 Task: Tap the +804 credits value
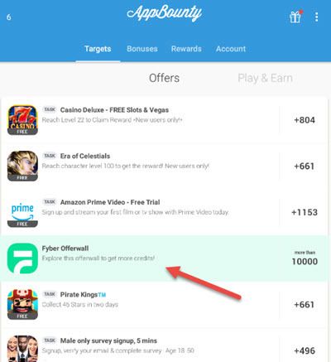point(305,120)
